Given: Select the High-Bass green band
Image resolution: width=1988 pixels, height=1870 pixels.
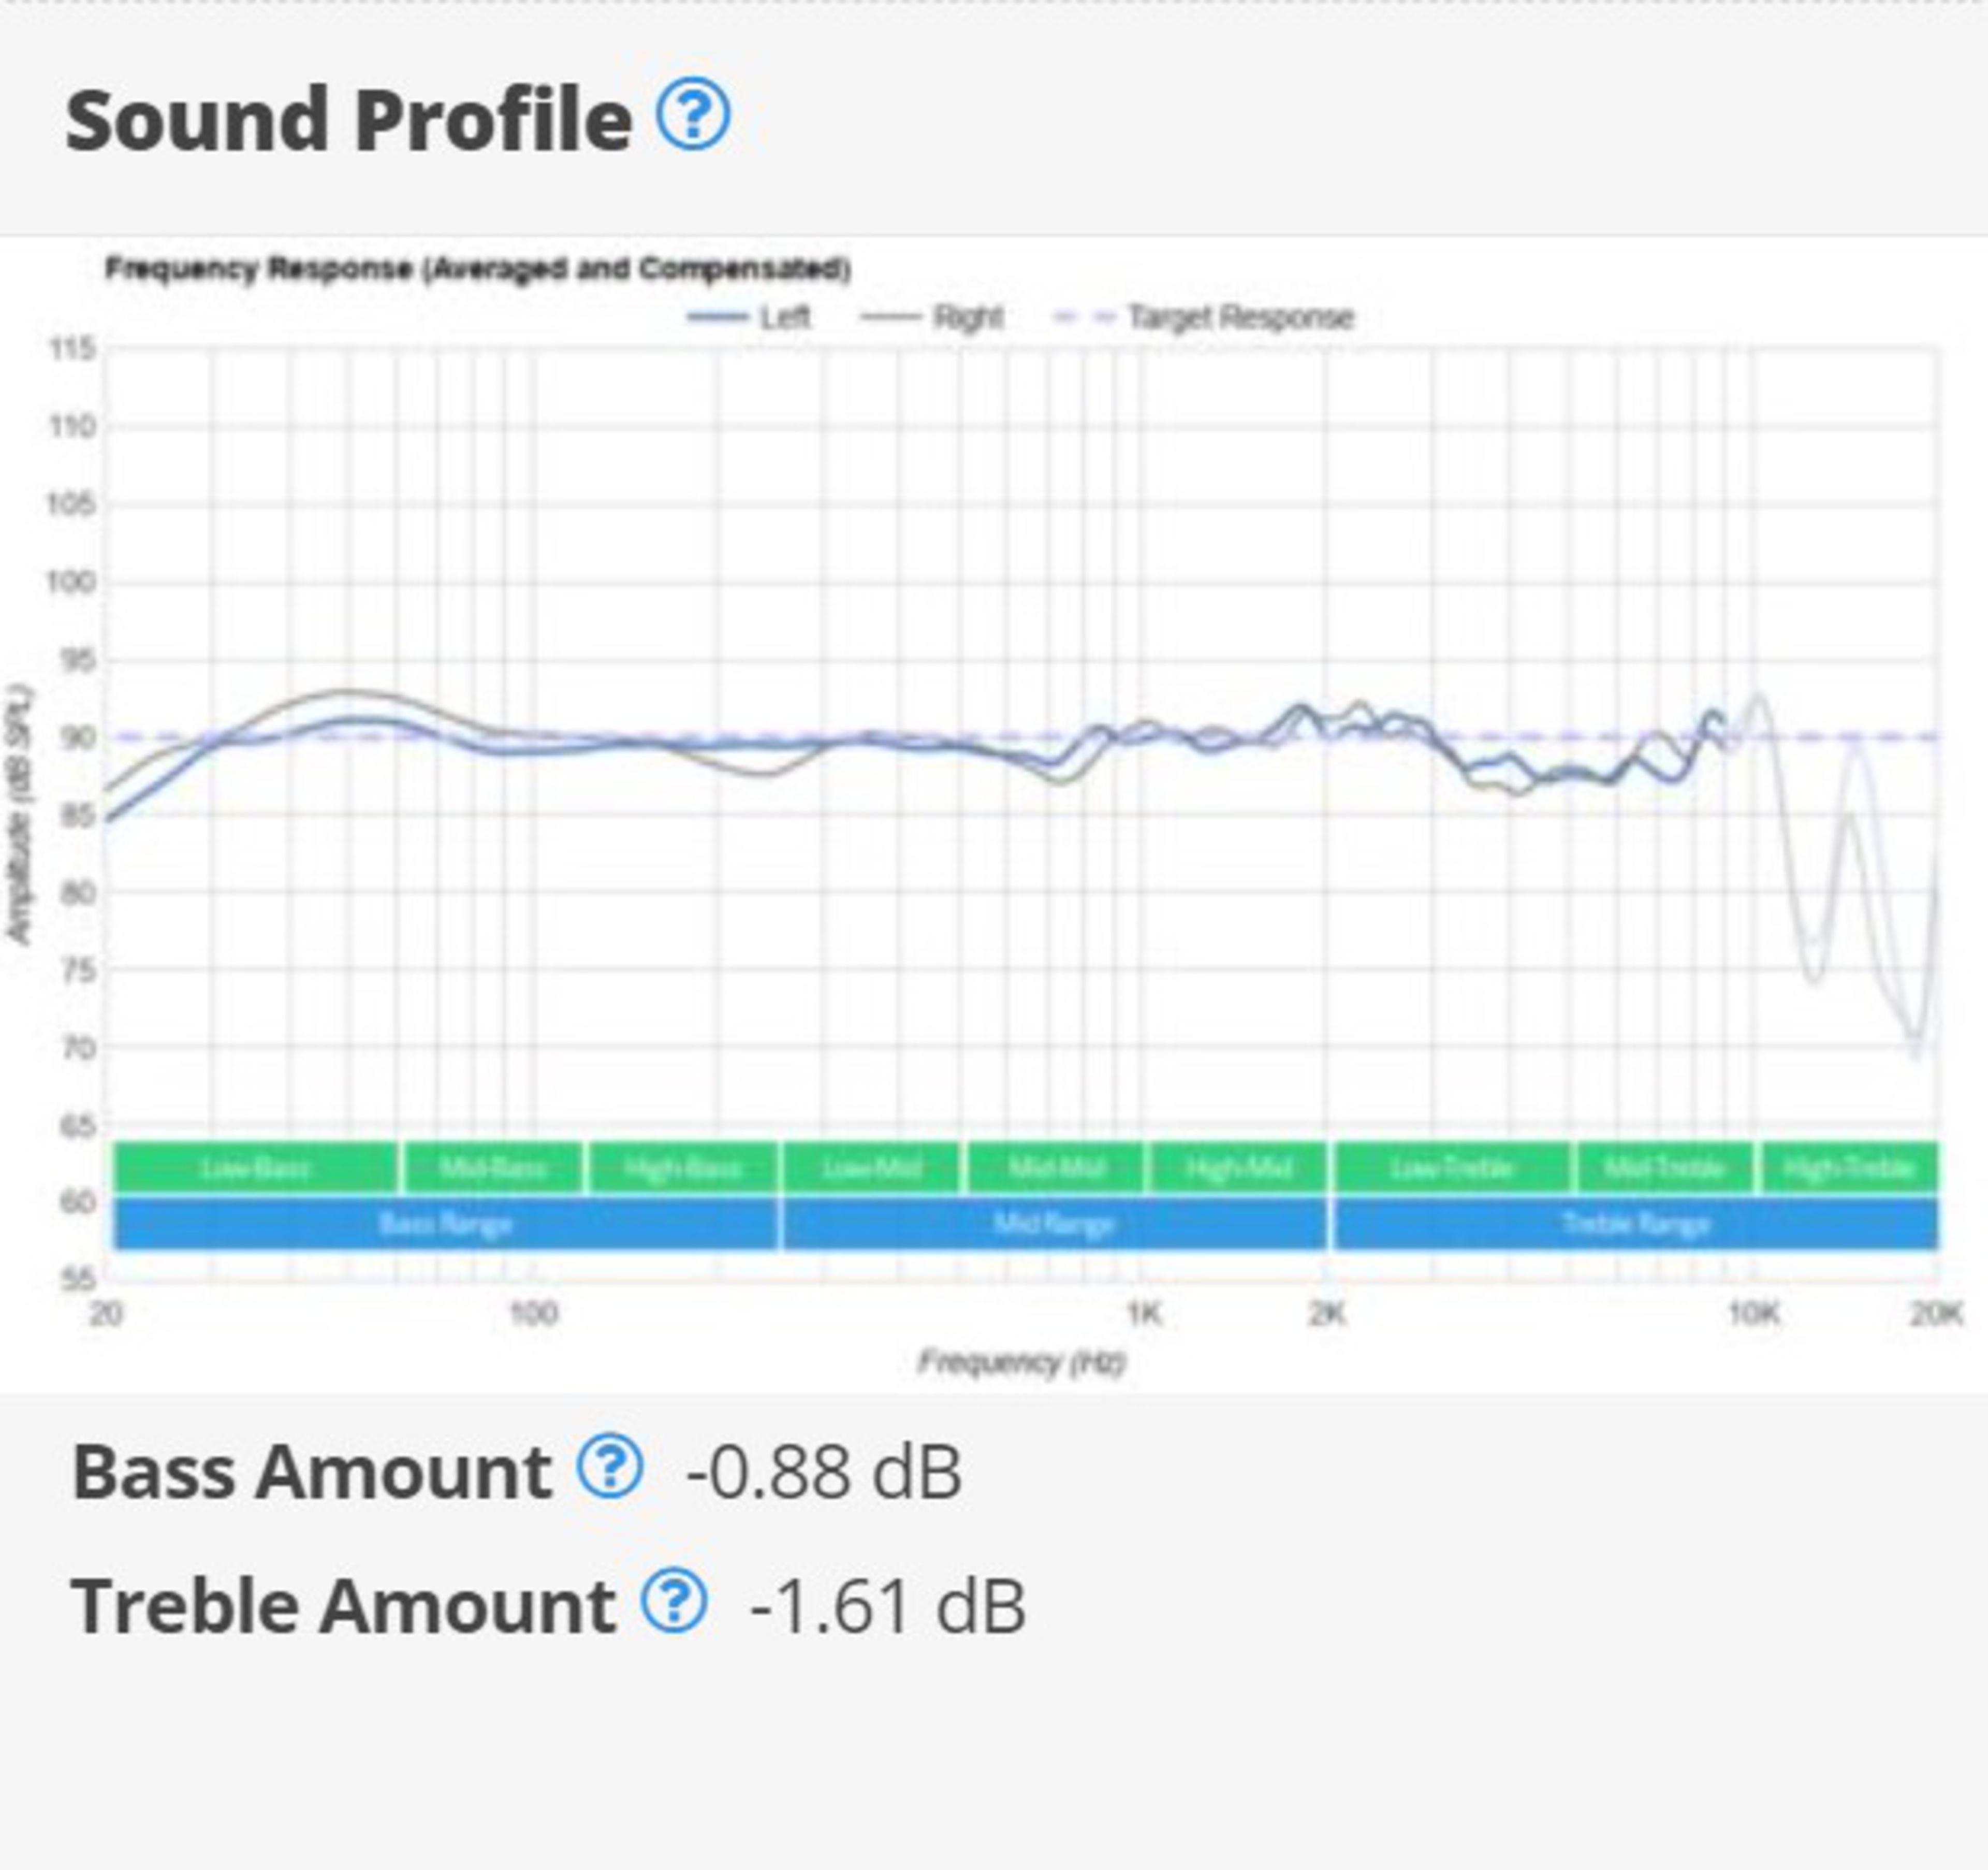Looking at the screenshot, I should pyautogui.click(x=683, y=1168).
